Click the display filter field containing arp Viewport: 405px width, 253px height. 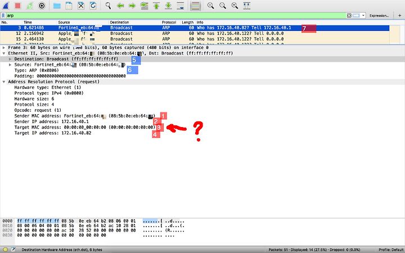175,16
